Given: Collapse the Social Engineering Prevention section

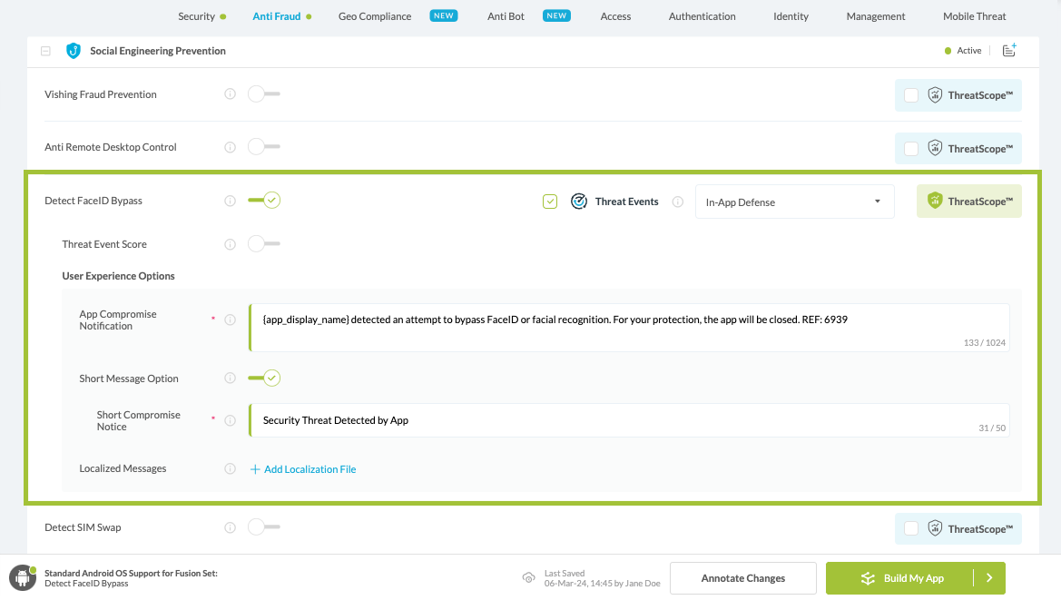Looking at the screenshot, I should pos(45,52).
